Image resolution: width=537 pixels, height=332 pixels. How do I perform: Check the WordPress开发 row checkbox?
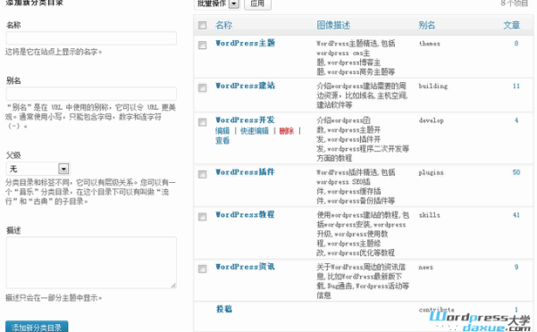point(203,122)
